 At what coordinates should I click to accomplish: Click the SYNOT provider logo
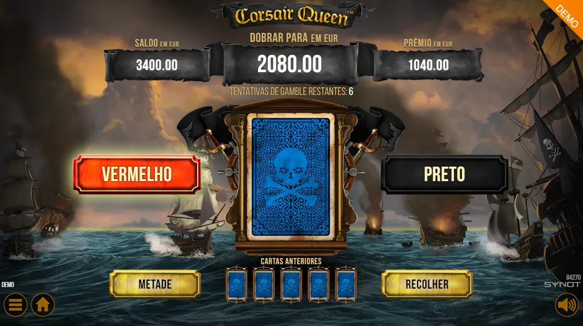[562, 284]
